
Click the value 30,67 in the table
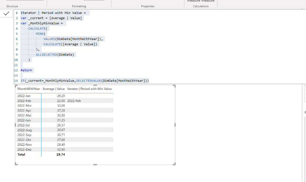click(x=61, y=130)
